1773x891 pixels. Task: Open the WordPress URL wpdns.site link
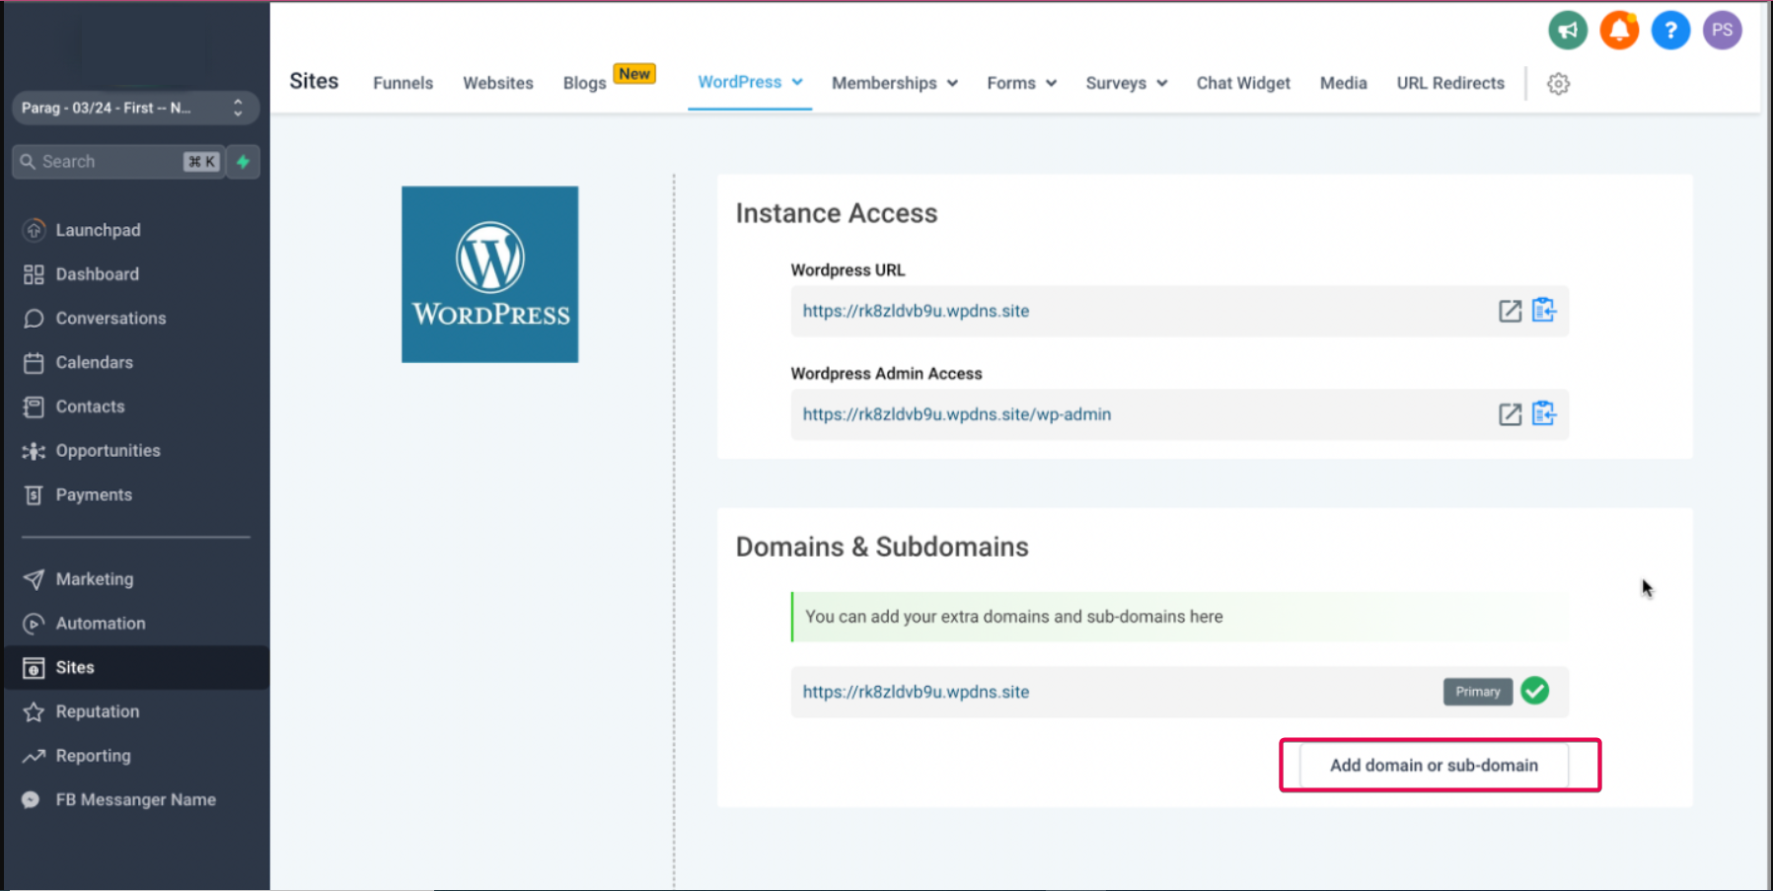[916, 311]
